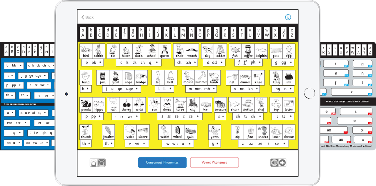Tap the bird picture card

[86, 51]
